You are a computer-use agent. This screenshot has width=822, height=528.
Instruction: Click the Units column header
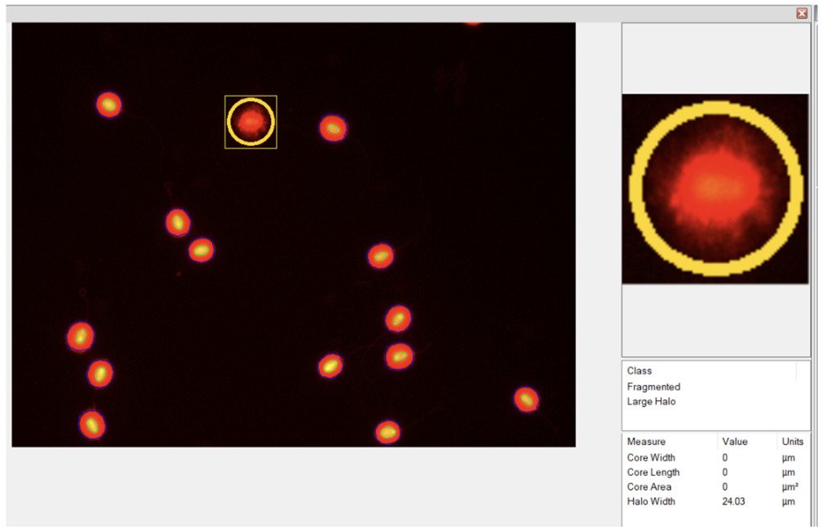(792, 442)
